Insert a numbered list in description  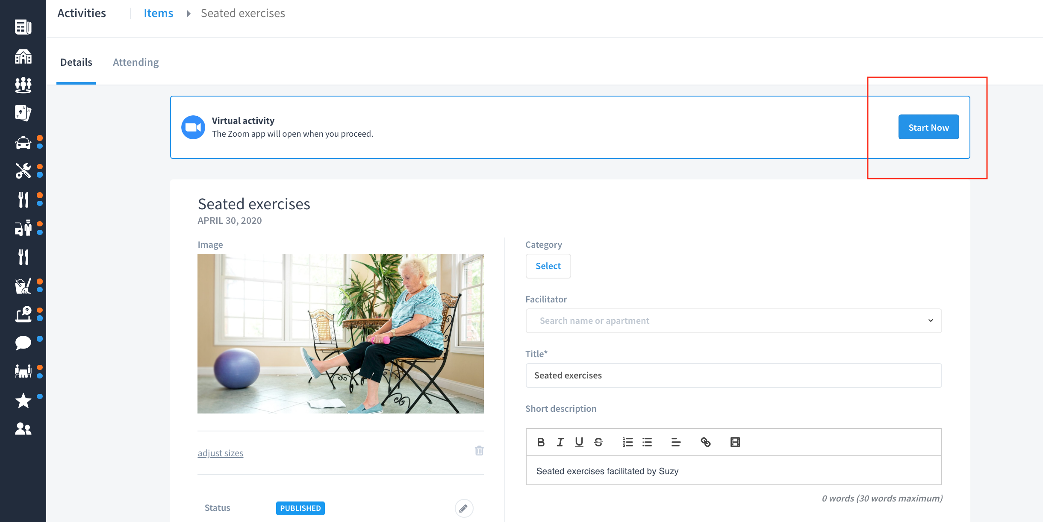[x=628, y=442]
